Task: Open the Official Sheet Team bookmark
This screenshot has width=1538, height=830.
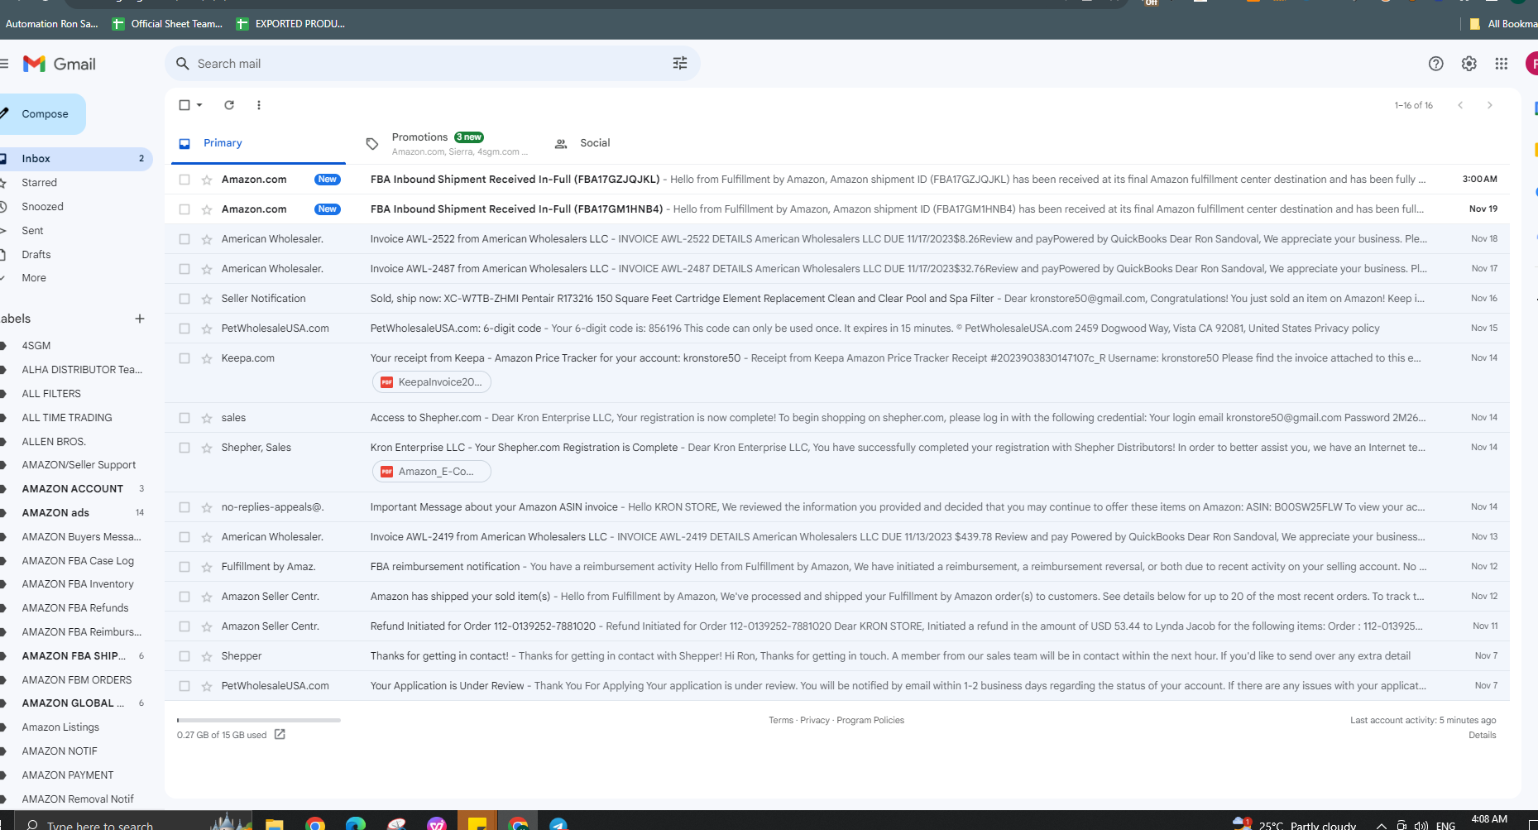Action: (x=168, y=24)
